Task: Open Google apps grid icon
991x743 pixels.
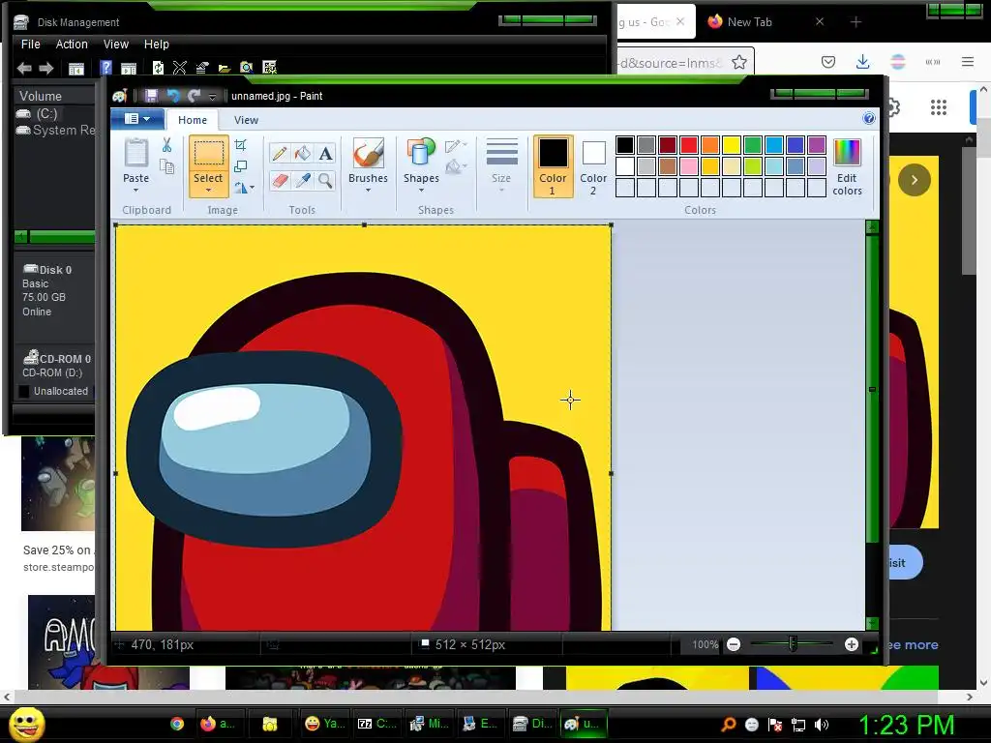Action: pos(939,107)
